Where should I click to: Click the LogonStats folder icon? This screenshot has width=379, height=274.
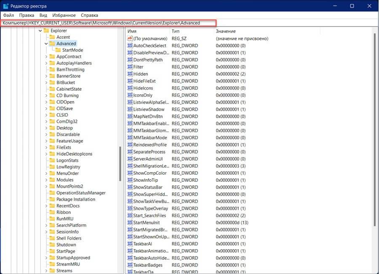coord(52,160)
